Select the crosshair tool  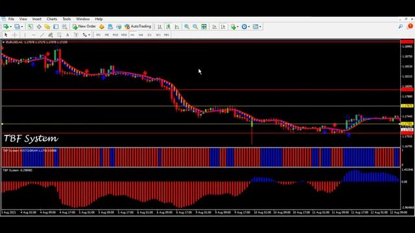[x=15, y=35]
